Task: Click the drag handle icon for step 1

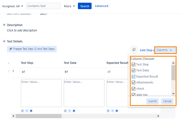Action: click(9, 71)
